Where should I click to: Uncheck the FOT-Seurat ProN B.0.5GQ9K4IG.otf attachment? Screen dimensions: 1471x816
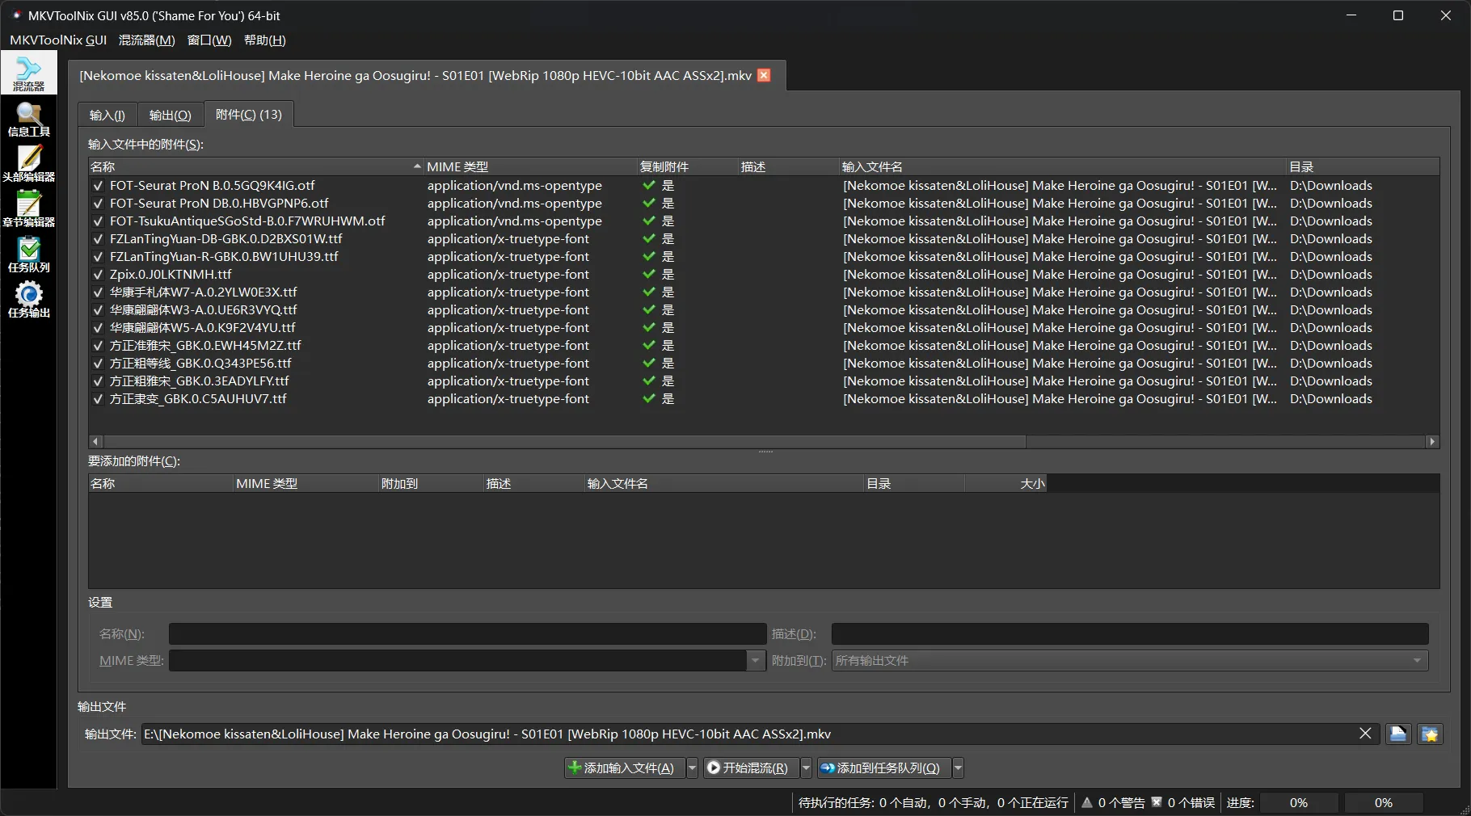[x=98, y=186]
